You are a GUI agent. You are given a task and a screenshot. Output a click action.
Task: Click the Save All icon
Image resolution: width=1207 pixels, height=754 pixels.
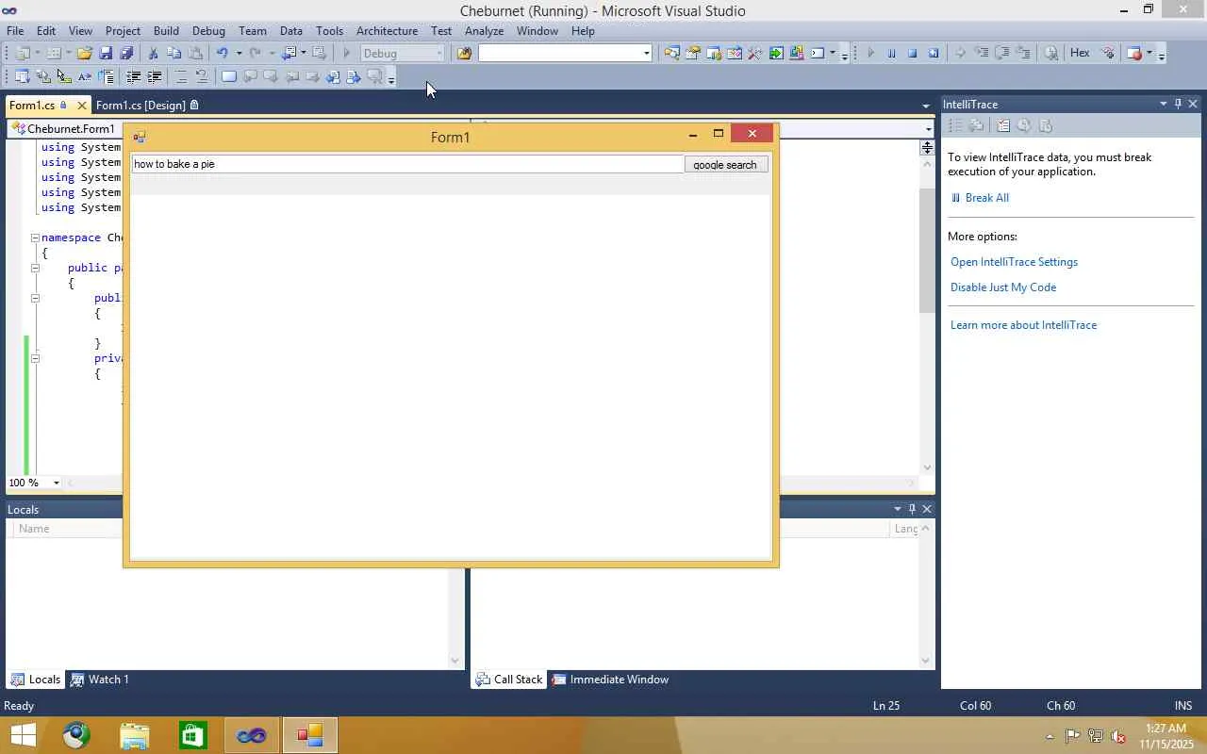[126, 54]
